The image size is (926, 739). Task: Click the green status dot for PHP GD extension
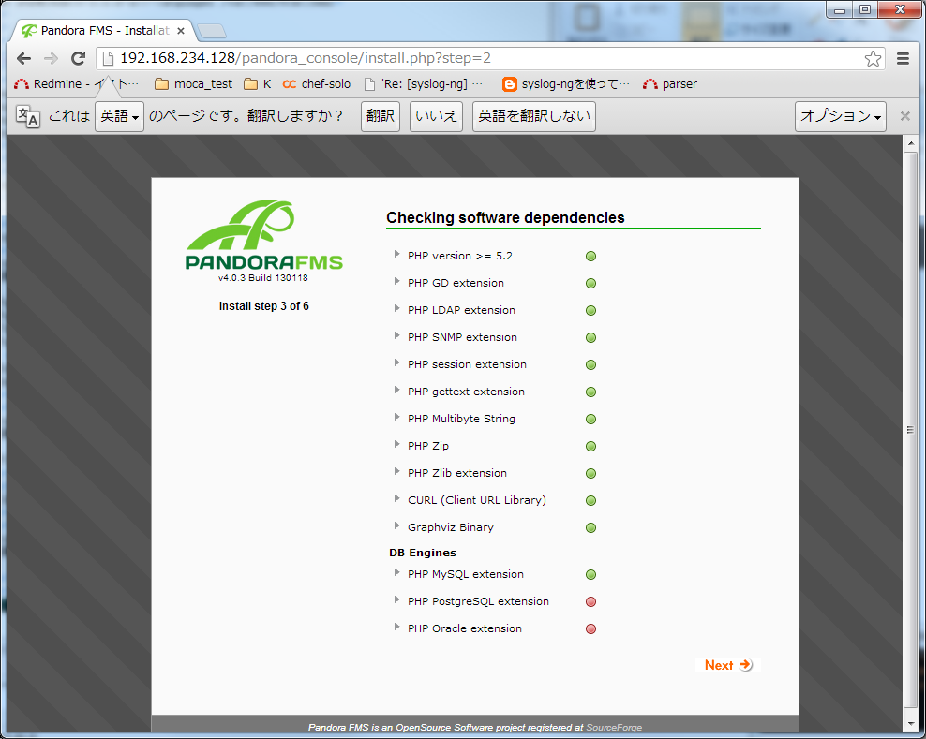(x=590, y=284)
